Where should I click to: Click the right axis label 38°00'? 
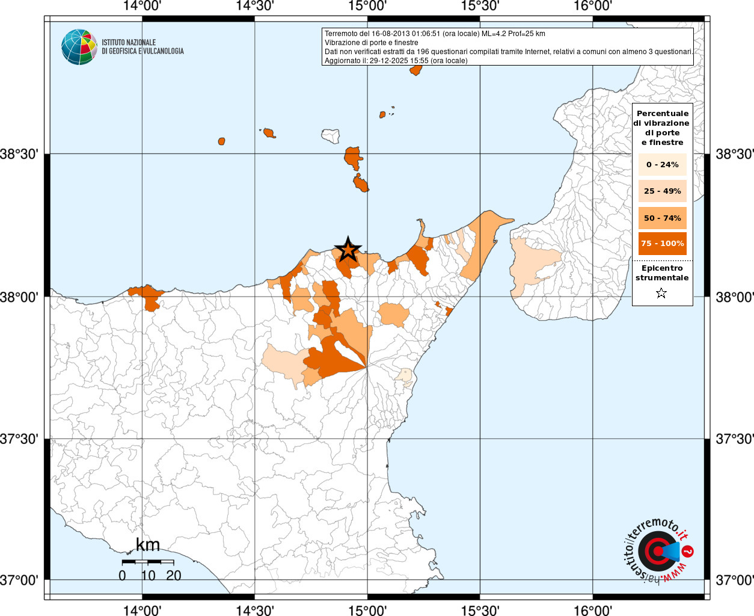click(x=734, y=297)
